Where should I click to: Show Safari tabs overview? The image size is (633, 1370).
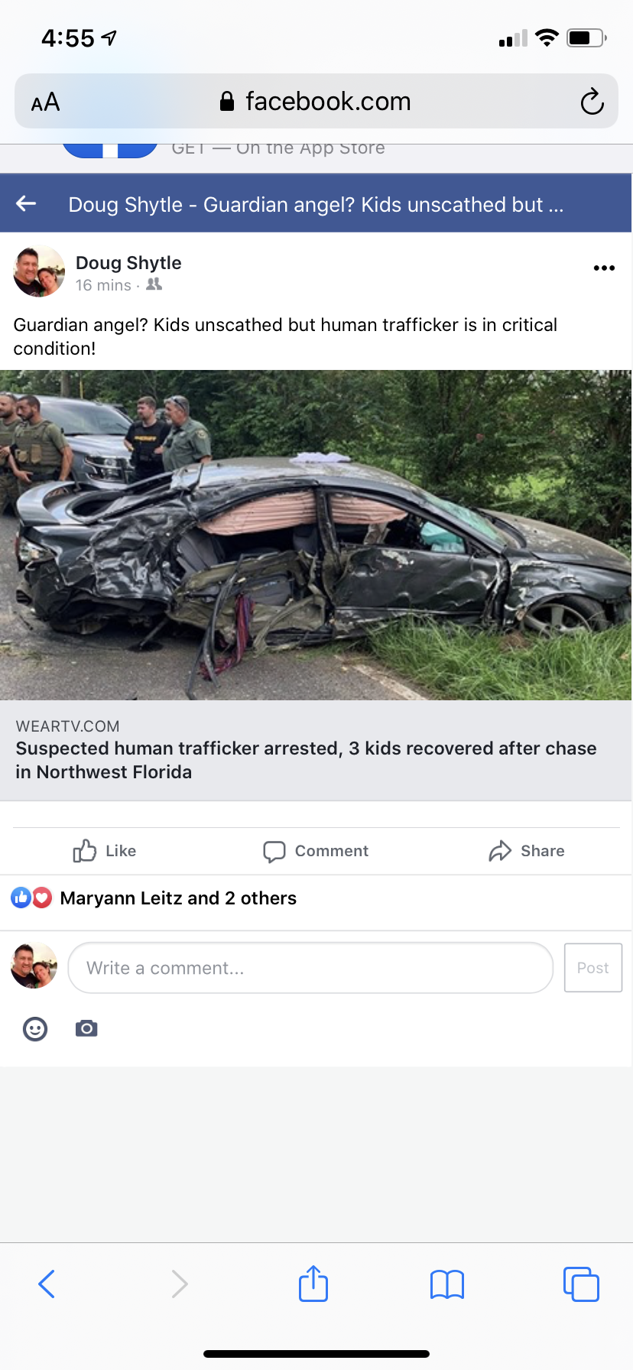(x=581, y=1284)
